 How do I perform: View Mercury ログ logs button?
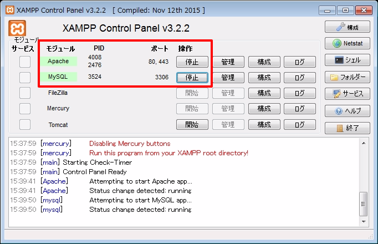click(x=300, y=109)
